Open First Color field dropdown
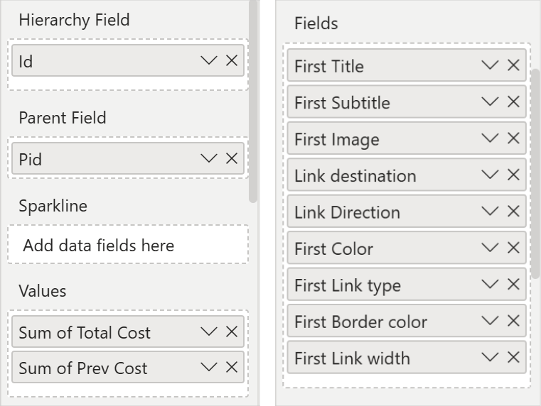This screenshot has width=541, height=406. (x=490, y=248)
